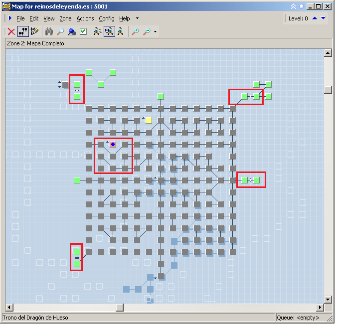Decrease map level with blue down arrow
The height and width of the screenshot is (328, 337).
click(323, 18)
